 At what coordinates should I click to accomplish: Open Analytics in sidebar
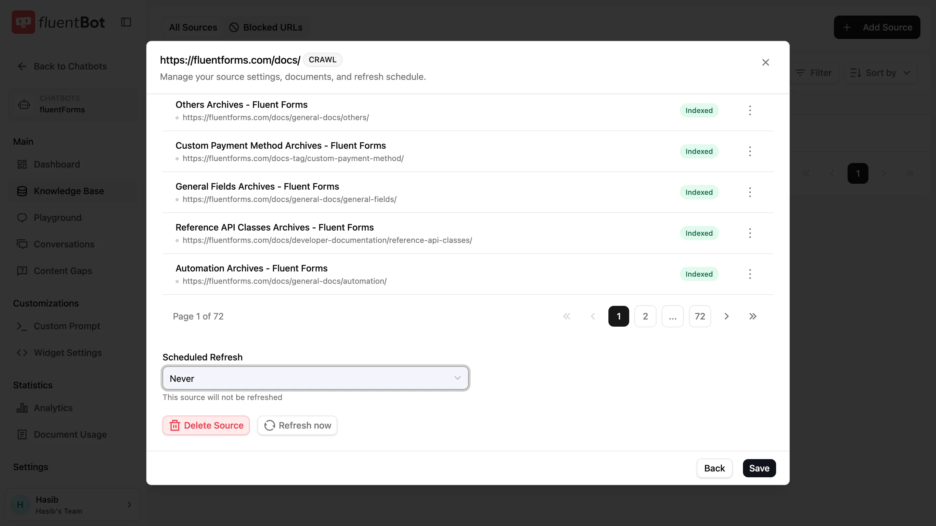click(x=72, y=408)
